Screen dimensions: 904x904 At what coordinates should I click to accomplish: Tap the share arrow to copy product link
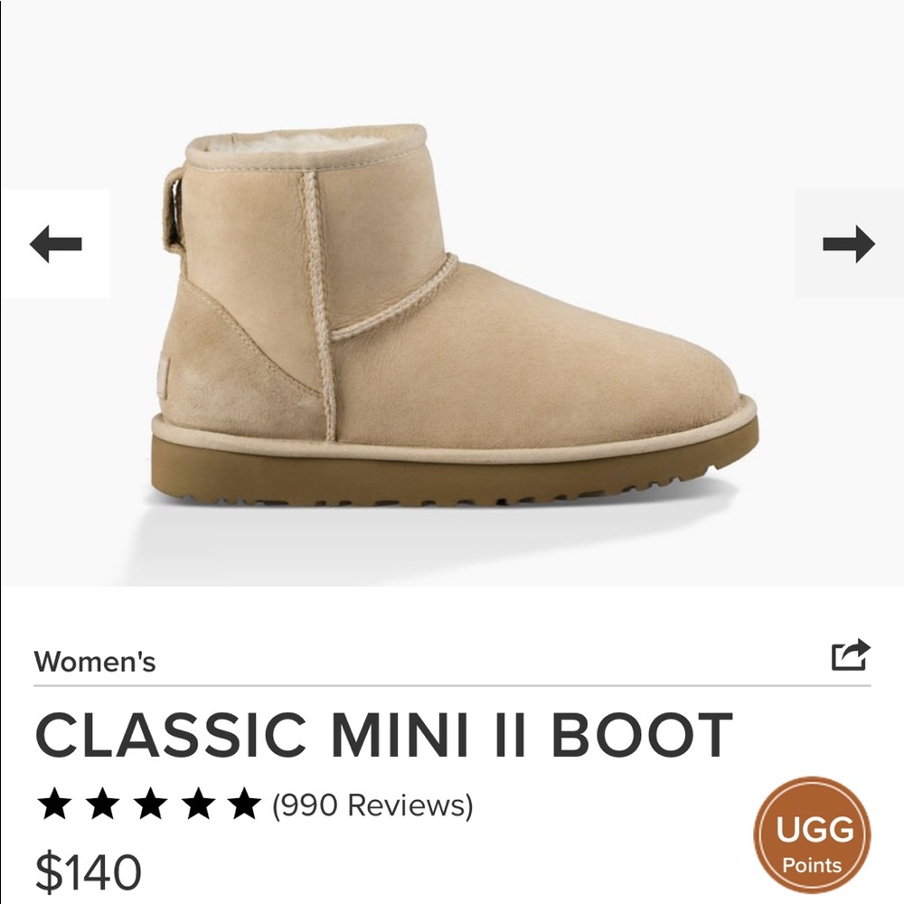(x=851, y=654)
